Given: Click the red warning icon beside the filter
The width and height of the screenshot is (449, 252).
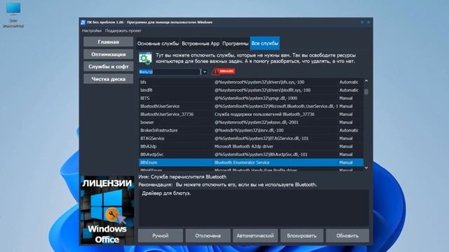Looking at the screenshot, I should tap(223, 71).
